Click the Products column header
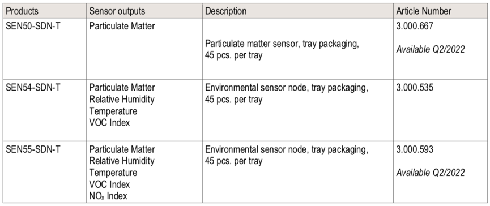Screen dimensions: 490x206 point(22,11)
